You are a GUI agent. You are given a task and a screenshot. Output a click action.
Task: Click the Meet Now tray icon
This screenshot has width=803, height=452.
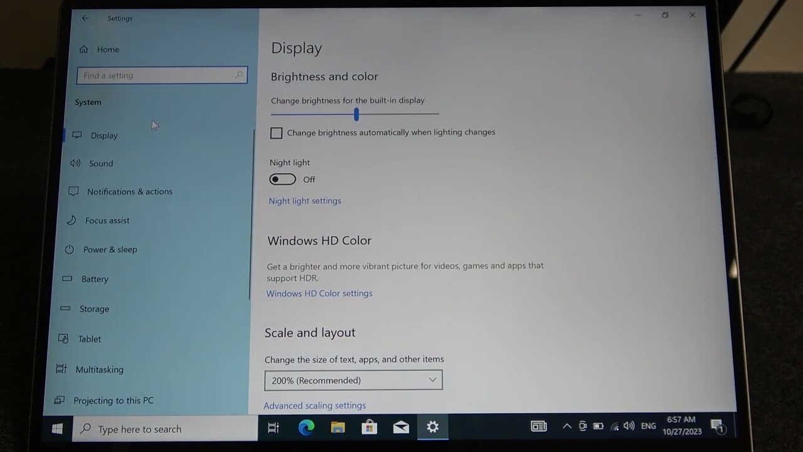[583, 426]
